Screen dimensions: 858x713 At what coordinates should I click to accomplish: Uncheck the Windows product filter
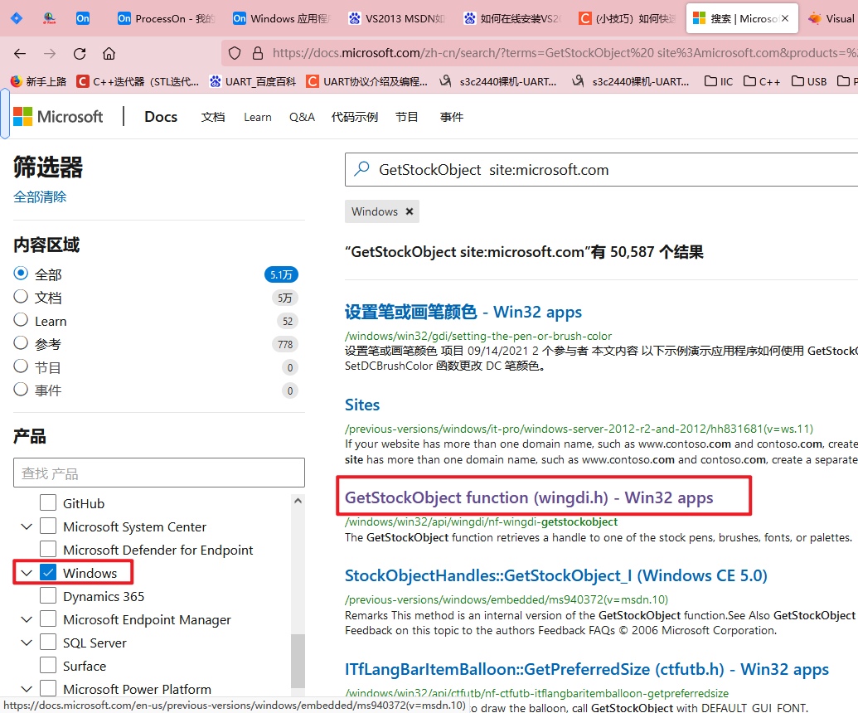47,572
